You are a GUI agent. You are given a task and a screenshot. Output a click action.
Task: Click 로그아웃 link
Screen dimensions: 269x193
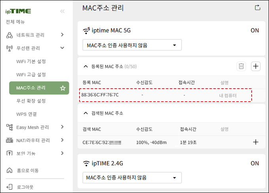pyautogui.click(x=25, y=187)
